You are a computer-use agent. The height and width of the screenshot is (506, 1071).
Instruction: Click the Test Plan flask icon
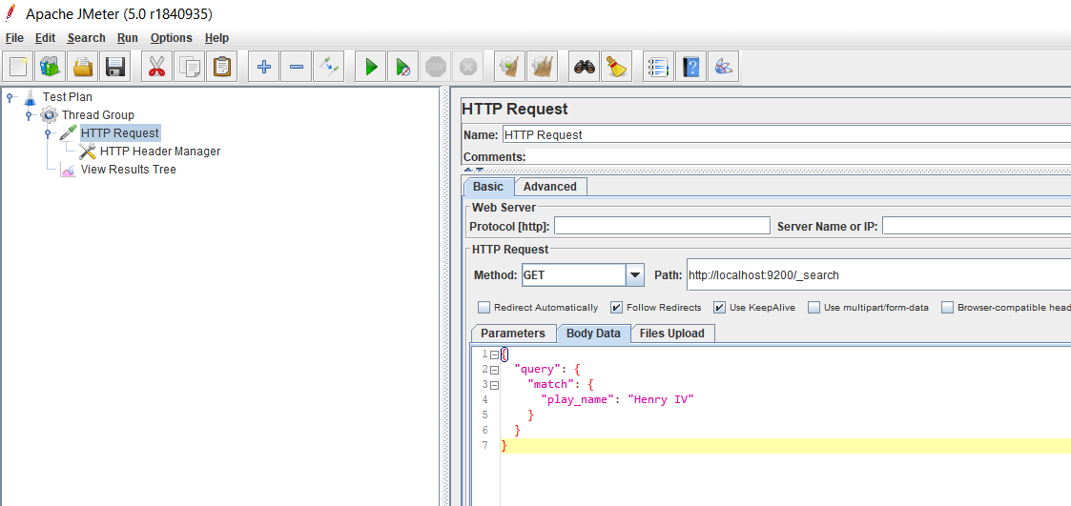pos(29,97)
